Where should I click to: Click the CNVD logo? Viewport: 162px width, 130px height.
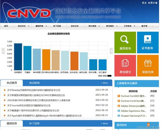pyautogui.click(x=29, y=13)
